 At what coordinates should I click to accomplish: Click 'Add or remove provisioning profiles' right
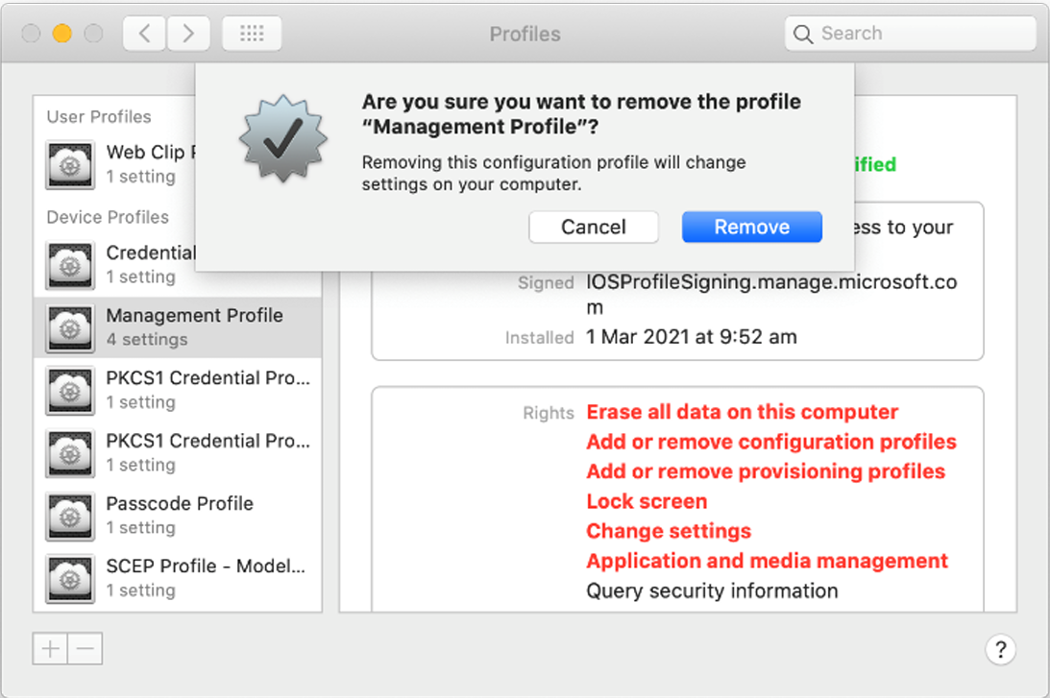click(x=766, y=471)
